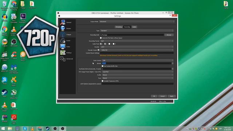
Task: Select the Trabajo folder on desktop
Action: click(x=23, y=5)
